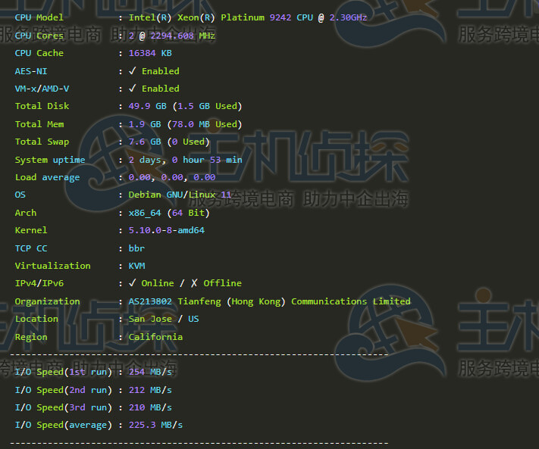Click the 16384 KB cache value

[x=150, y=53]
